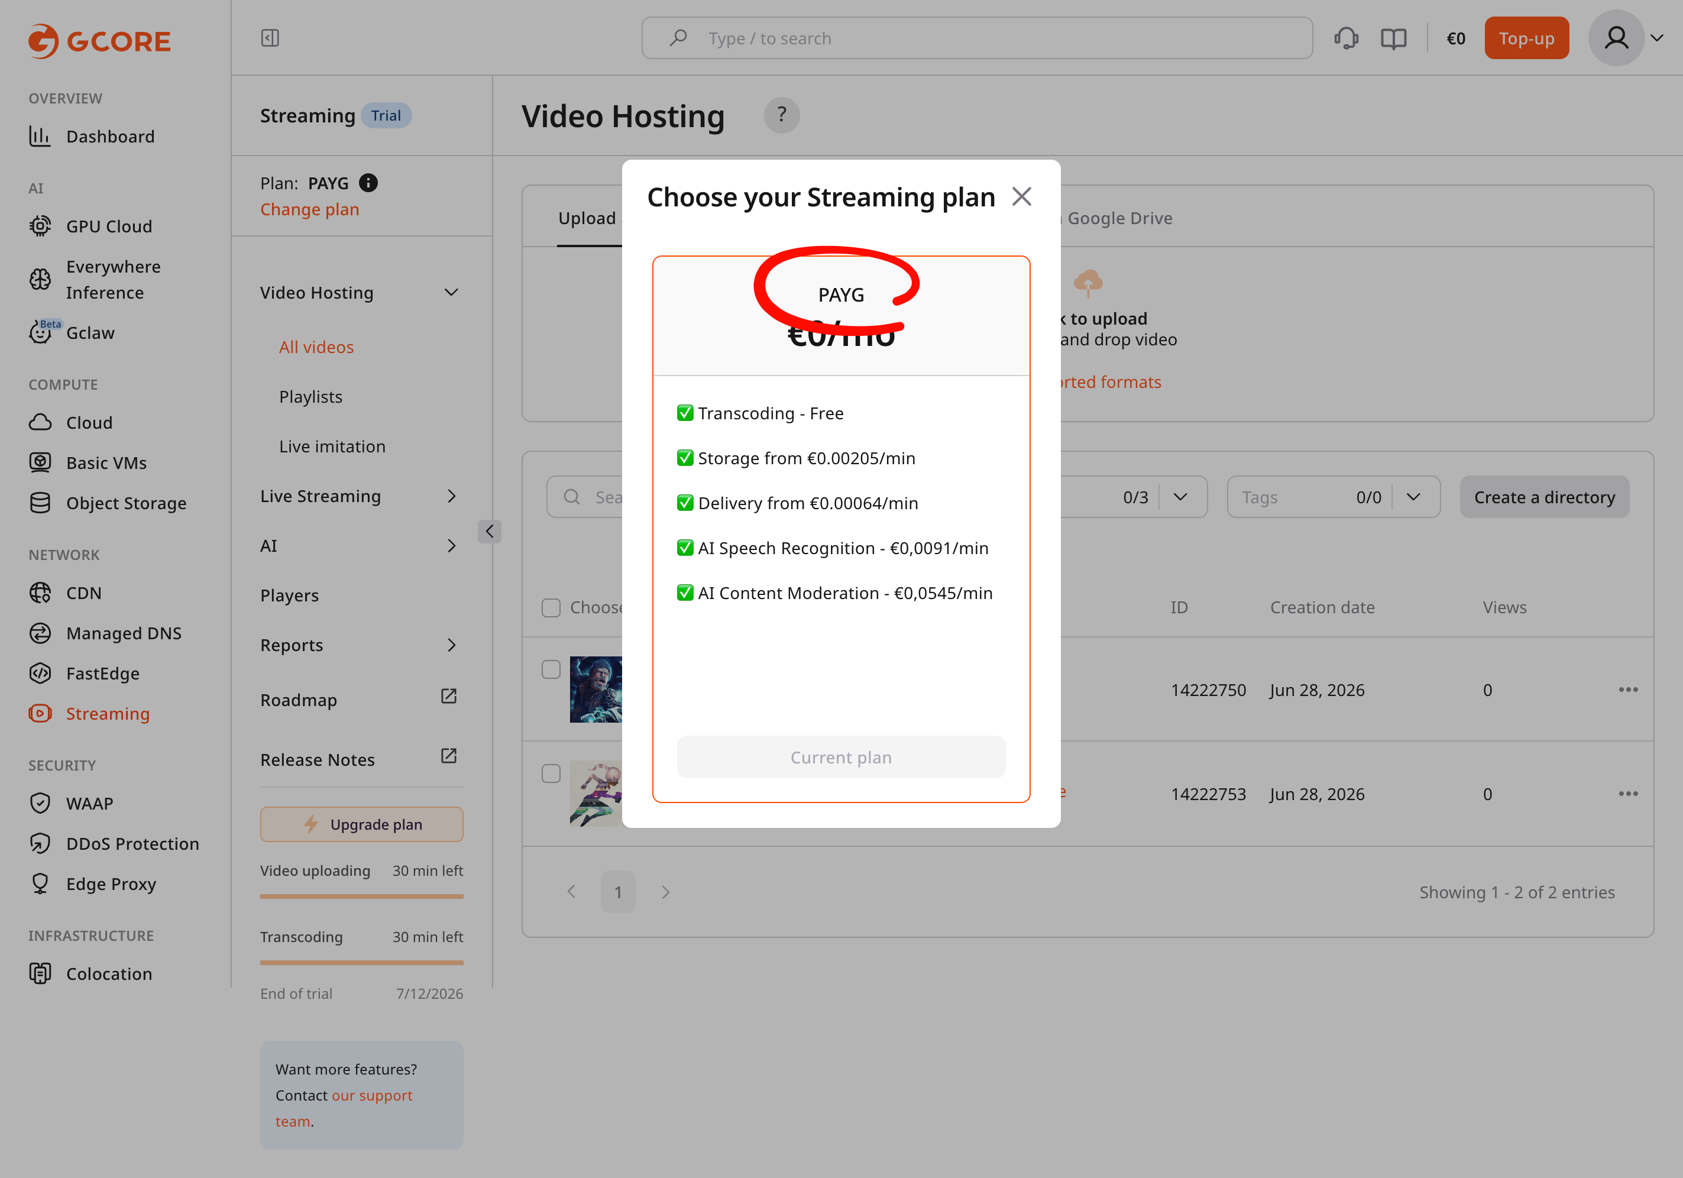Expand the account menu chevron

click(1656, 38)
